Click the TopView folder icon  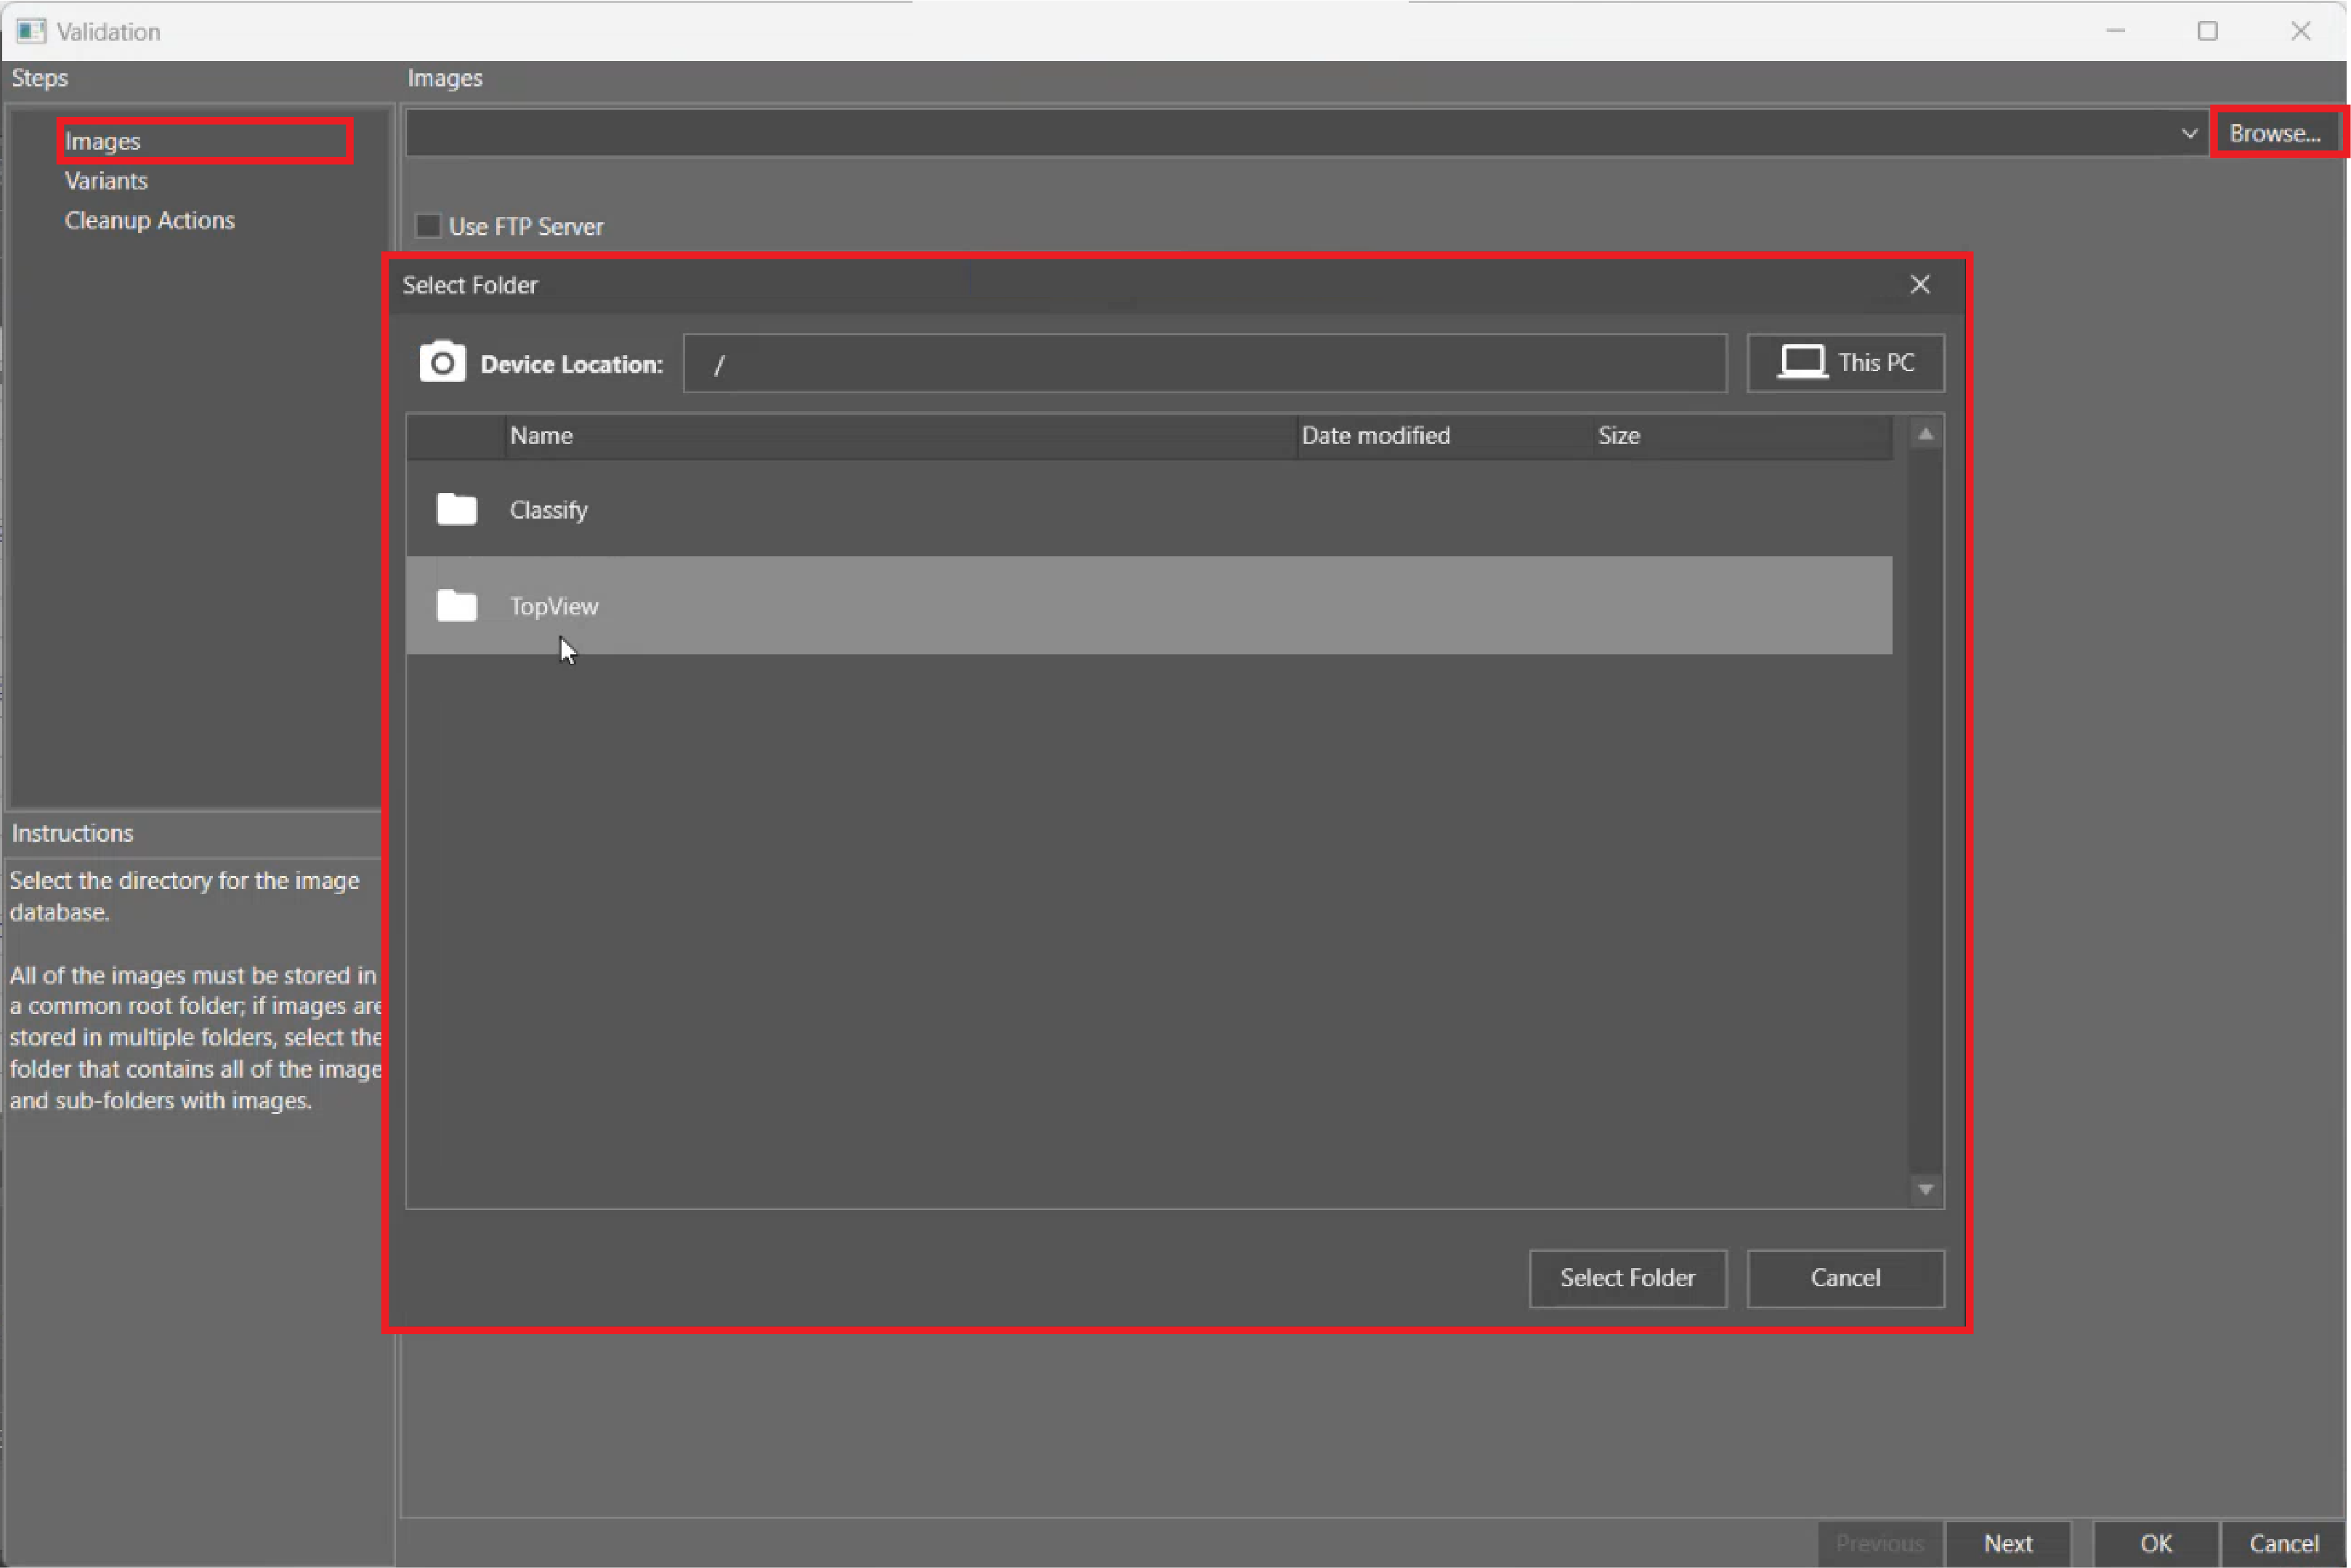tap(456, 605)
